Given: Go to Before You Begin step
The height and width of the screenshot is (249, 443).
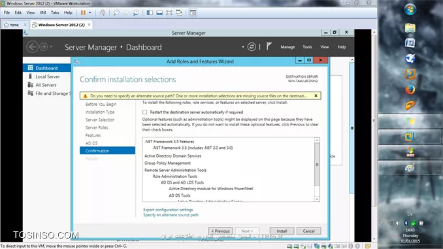Looking at the screenshot, I should coord(101,104).
